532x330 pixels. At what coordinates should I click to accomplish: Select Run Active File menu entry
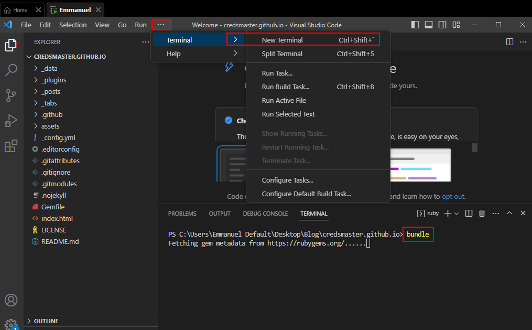tap(318, 101)
